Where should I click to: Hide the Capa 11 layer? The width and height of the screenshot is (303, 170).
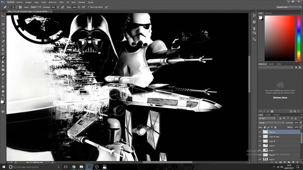pyautogui.click(x=260, y=132)
